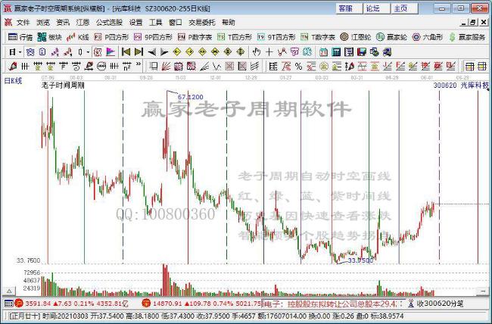Click the multi-window grid layout icon

click(x=469, y=67)
